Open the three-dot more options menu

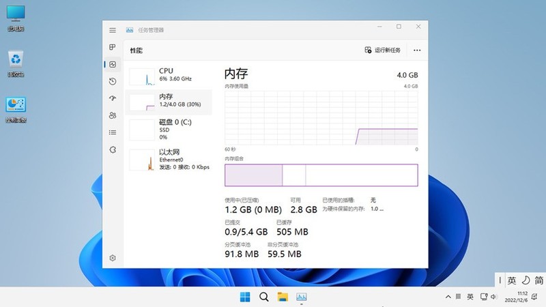point(417,50)
